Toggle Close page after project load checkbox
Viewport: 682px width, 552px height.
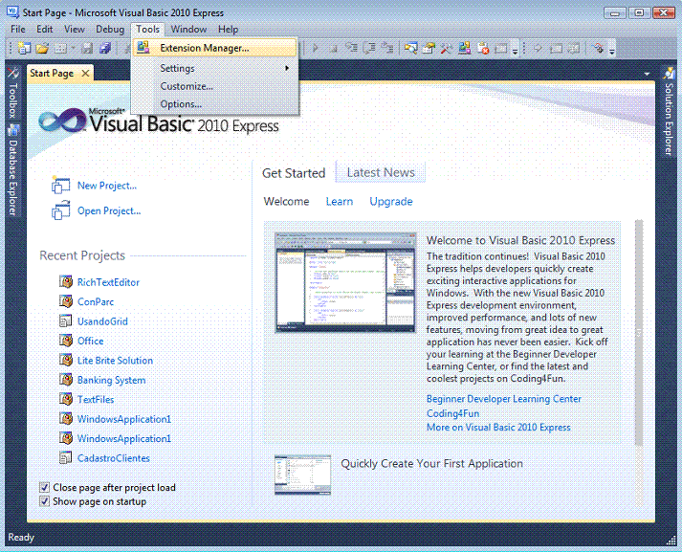[44, 487]
